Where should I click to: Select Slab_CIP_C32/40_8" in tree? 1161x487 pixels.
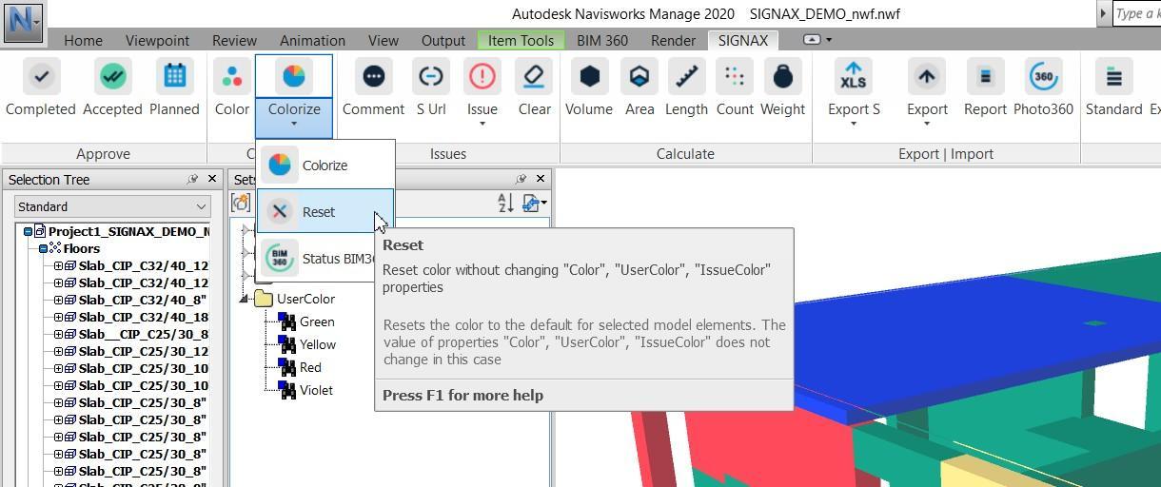click(143, 300)
